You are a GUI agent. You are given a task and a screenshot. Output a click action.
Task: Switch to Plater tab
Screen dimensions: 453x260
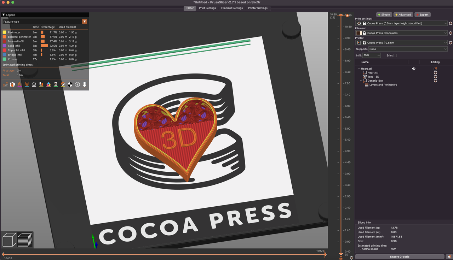click(x=190, y=8)
